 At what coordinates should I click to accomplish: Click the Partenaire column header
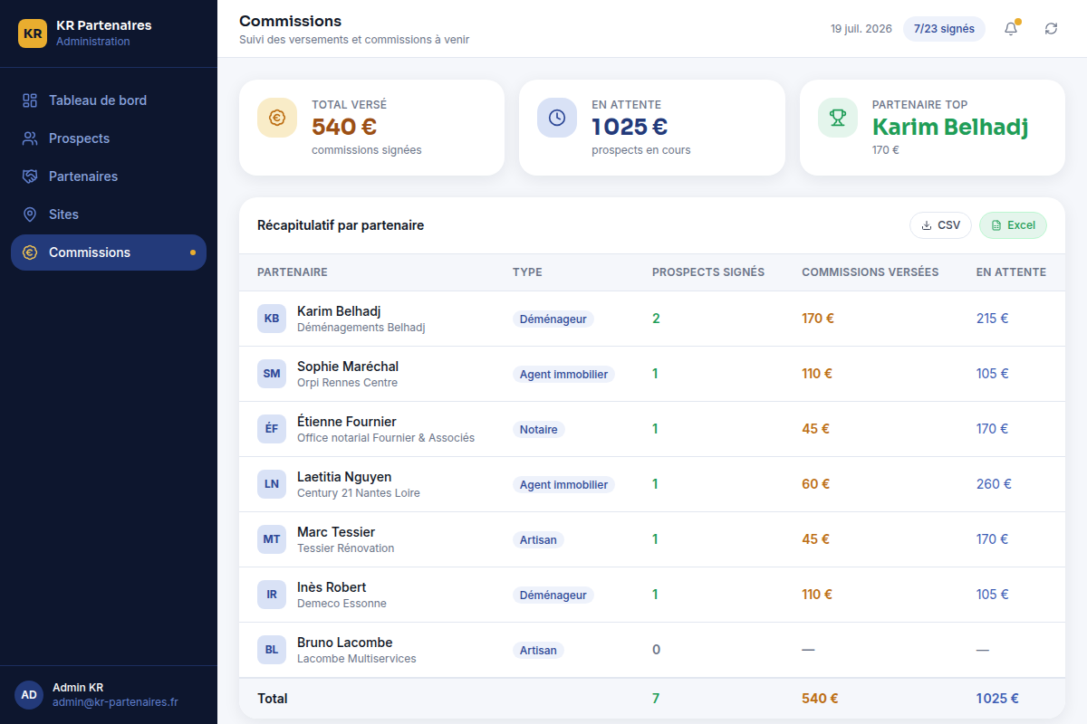click(x=293, y=272)
